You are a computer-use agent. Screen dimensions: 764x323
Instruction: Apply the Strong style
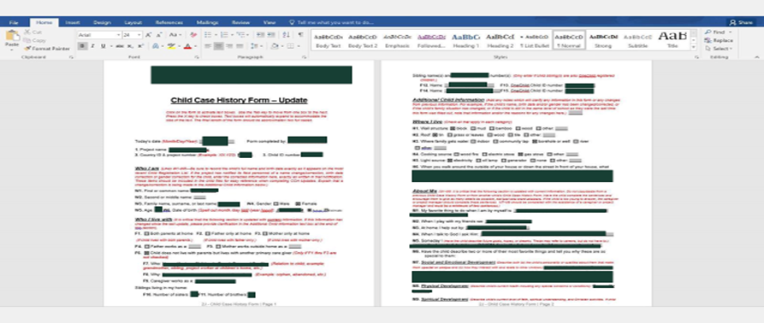603,40
